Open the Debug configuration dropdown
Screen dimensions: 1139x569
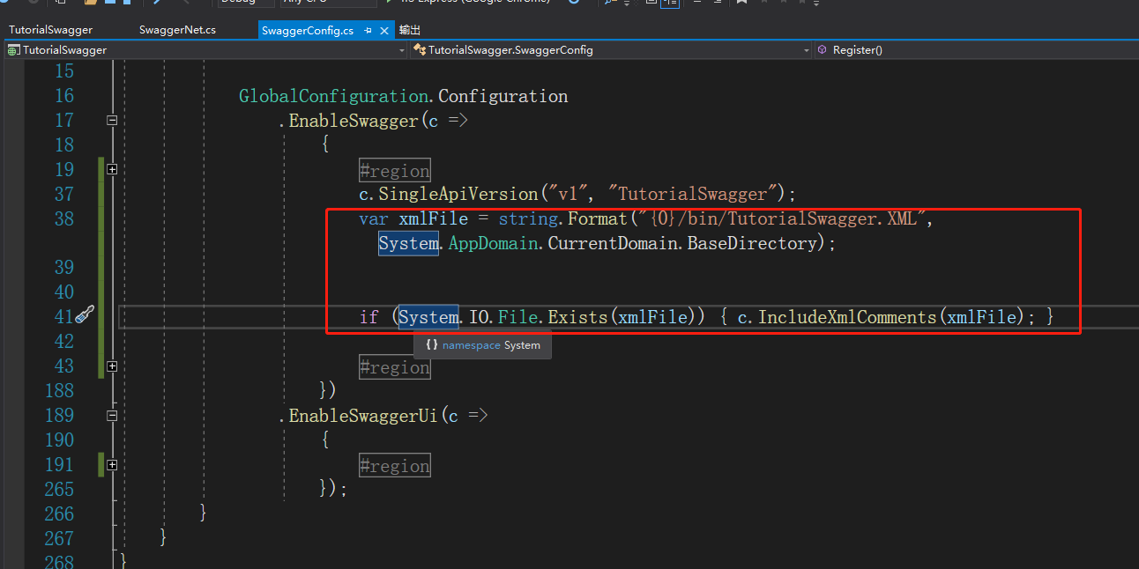click(245, 3)
